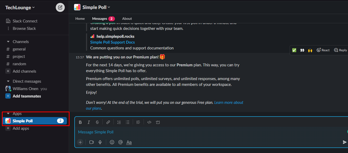Viewport: 348px width, 153px height.
Task: Click Add channels
Action: coord(24,71)
